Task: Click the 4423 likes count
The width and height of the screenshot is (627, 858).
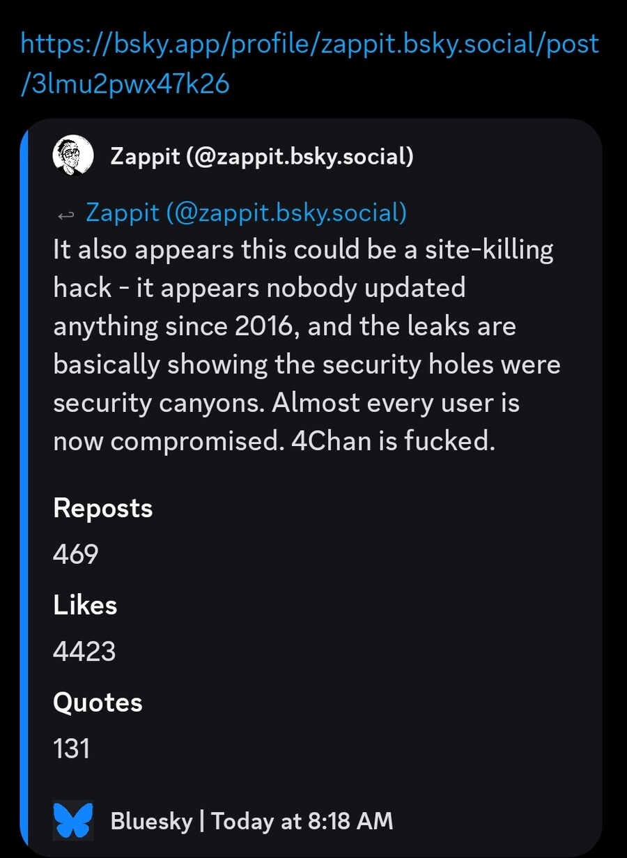Action: [84, 651]
